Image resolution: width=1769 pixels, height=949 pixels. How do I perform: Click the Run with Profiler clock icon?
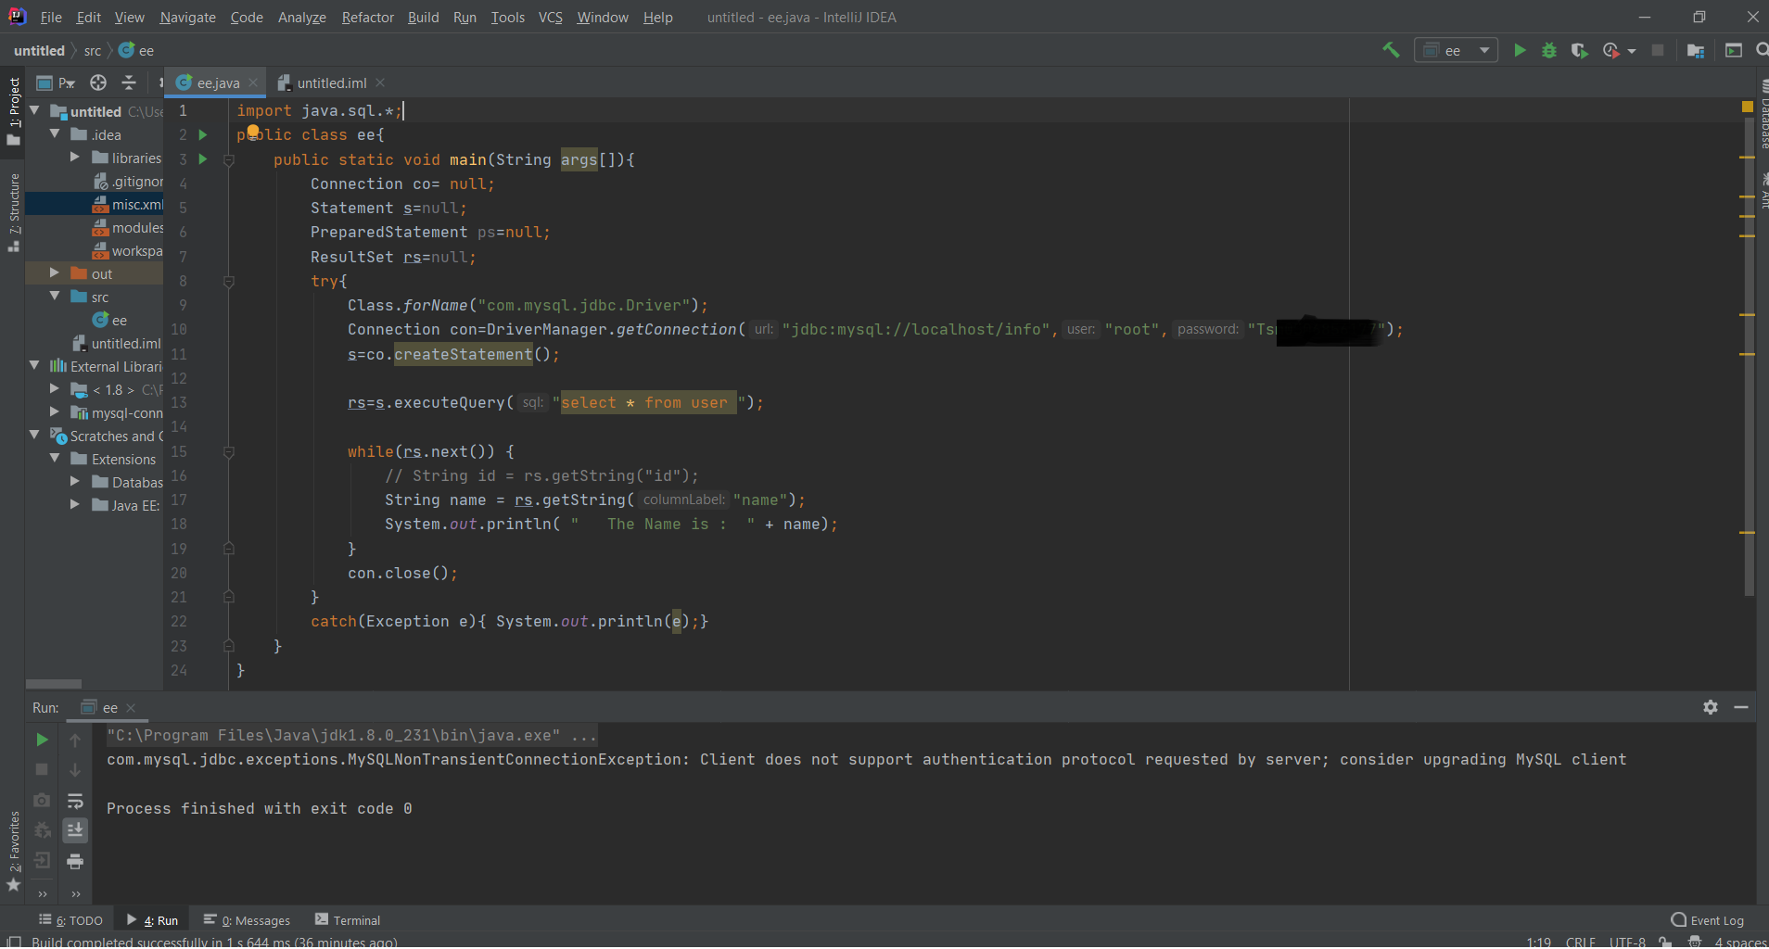tap(1611, 50)
